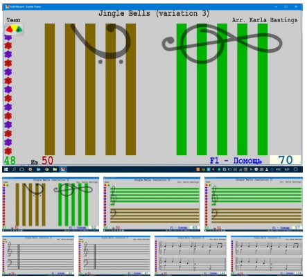Viewport: 307px width, 280px height.
Task: Click the green score number 48
Action: (x=10, y=160)
